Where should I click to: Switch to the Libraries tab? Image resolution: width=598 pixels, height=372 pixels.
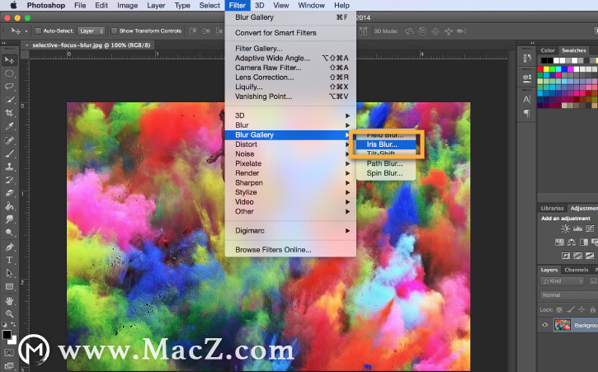tap(552, 209)
